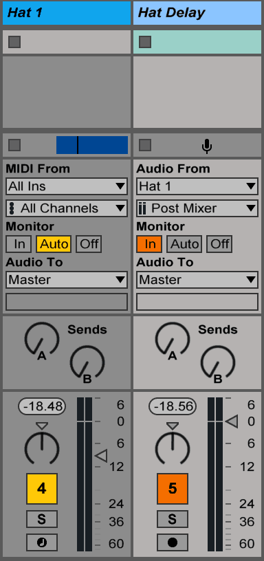Open Hat 1 'All Channels' dropdown
This screenshot has height=561, width=264.
point(67,208)
